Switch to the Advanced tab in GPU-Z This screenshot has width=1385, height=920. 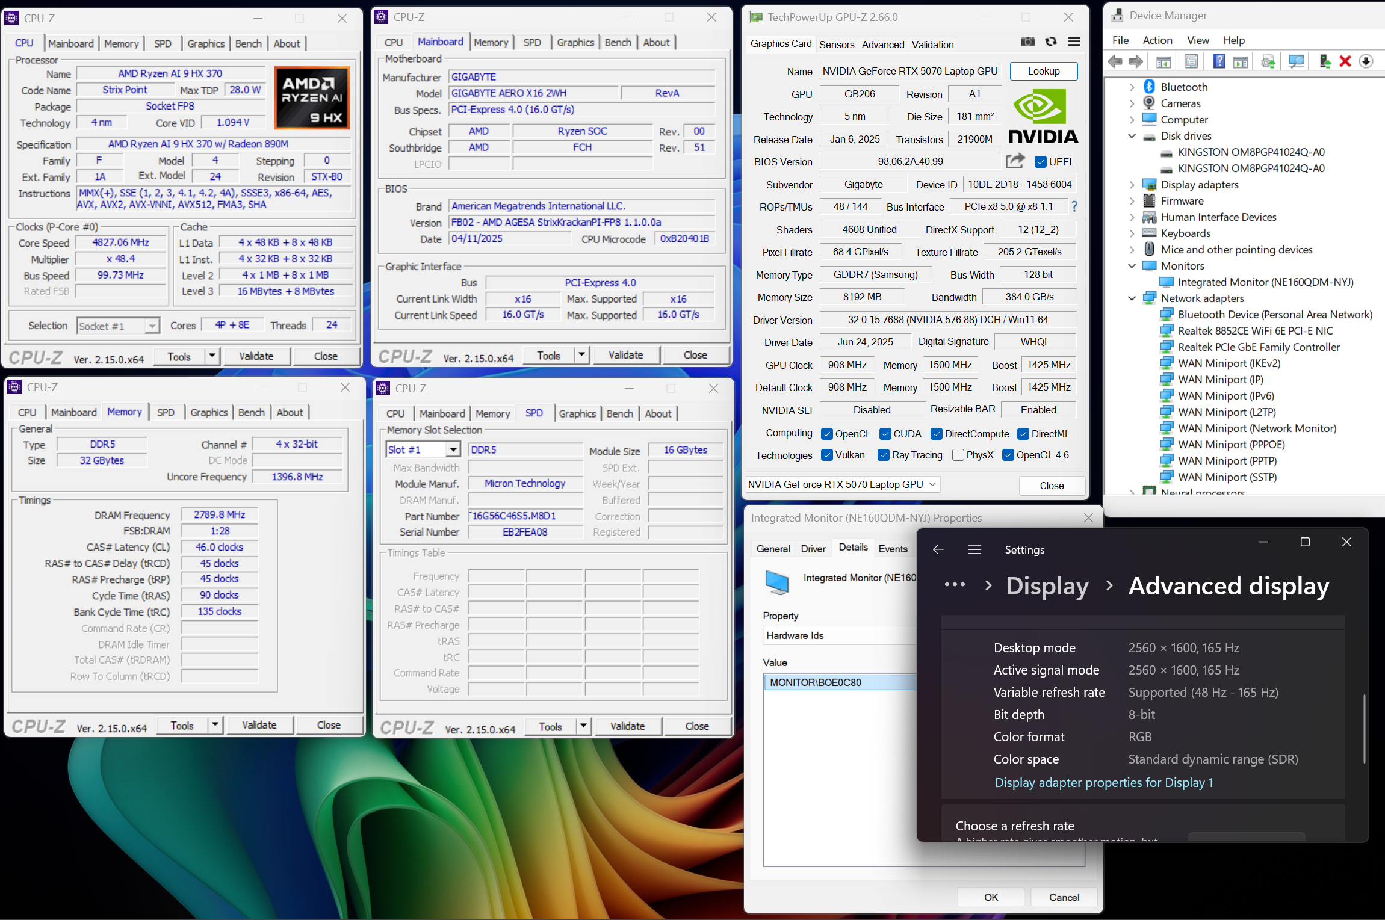tap(882, 45)
